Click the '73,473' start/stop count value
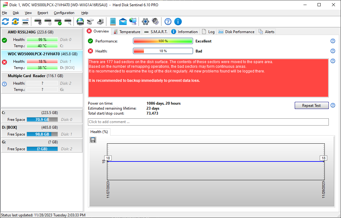 pos(152,113)
